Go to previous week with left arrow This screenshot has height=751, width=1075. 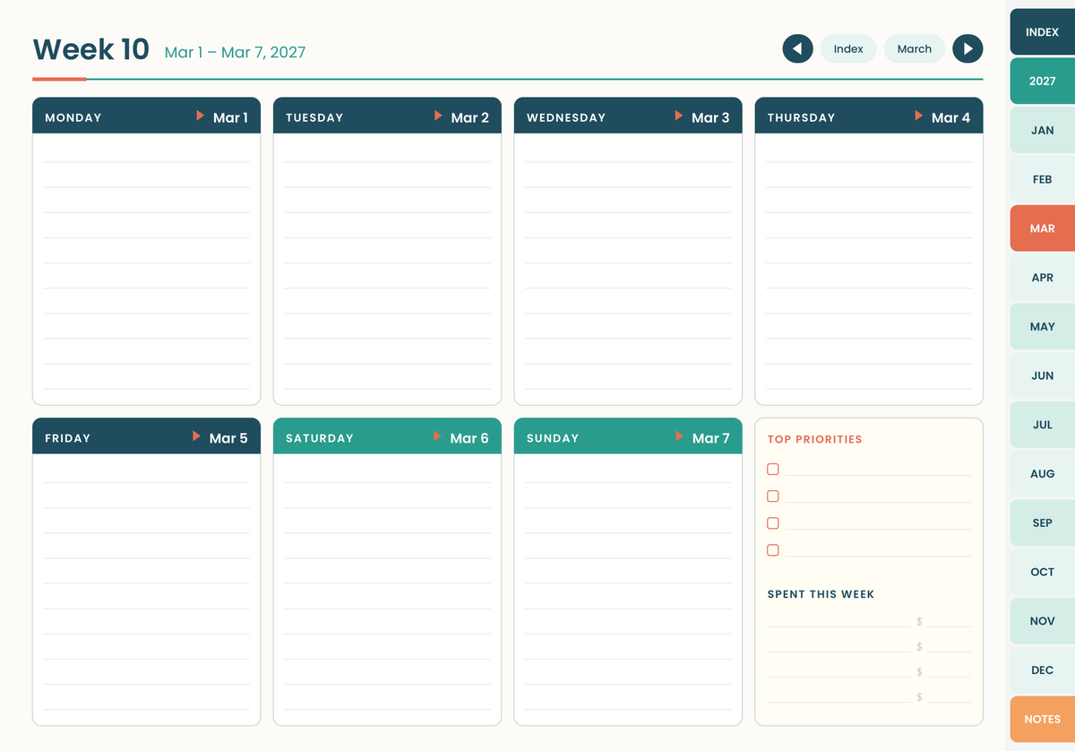797,48
